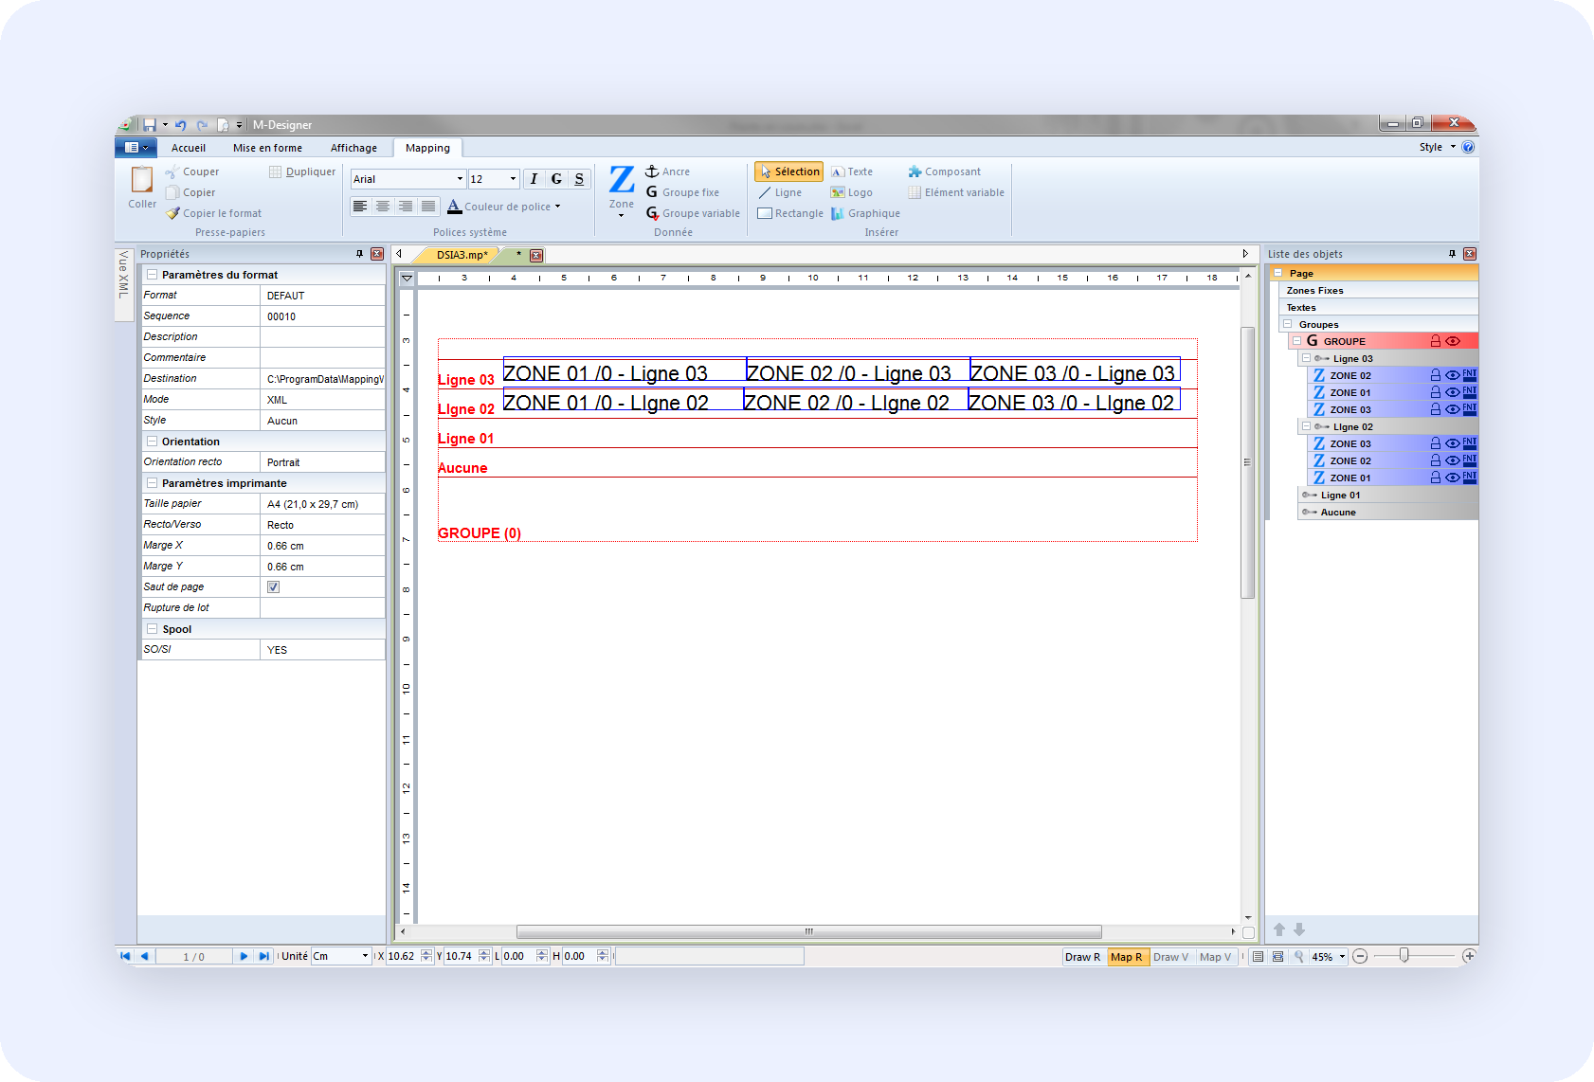Insert a Groupe variable
Screen dimensions: 1594x1082
click(693, 213)
